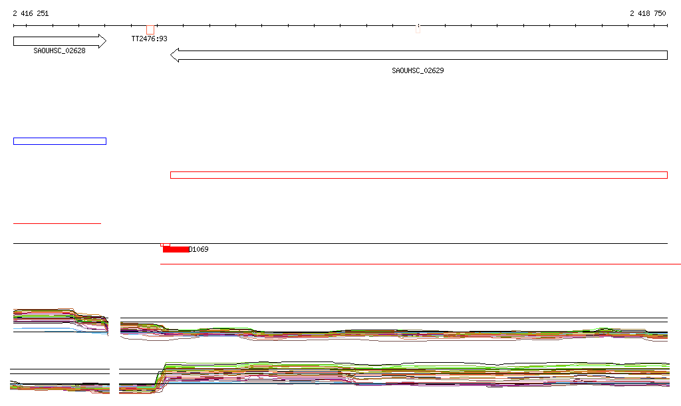Image resolution: width=681 pixels, height=406 pixels.
Task: Click the TT2476:93 terminator marker box
Action: pos(150,30)
